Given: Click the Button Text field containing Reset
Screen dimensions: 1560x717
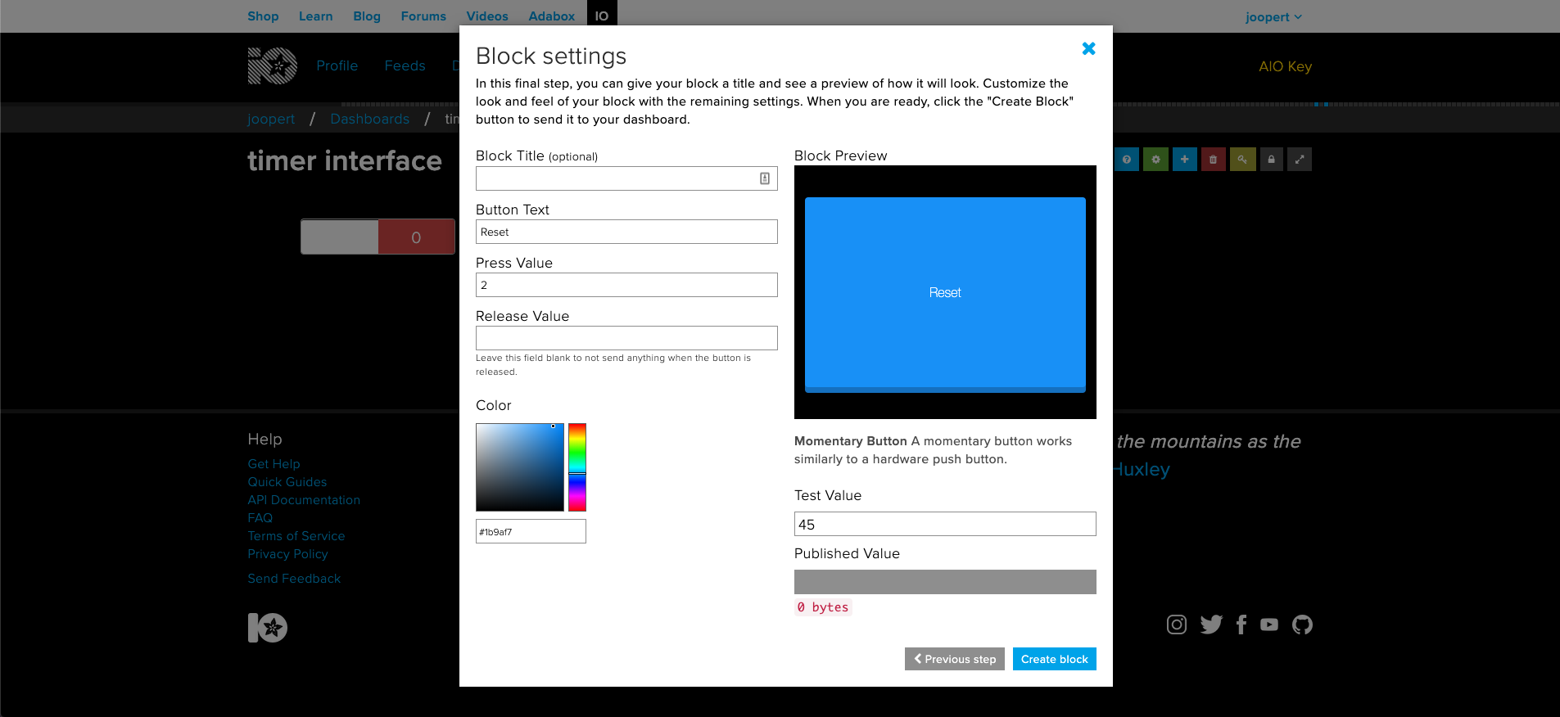Looking at the screenshot, I should 626,232.
